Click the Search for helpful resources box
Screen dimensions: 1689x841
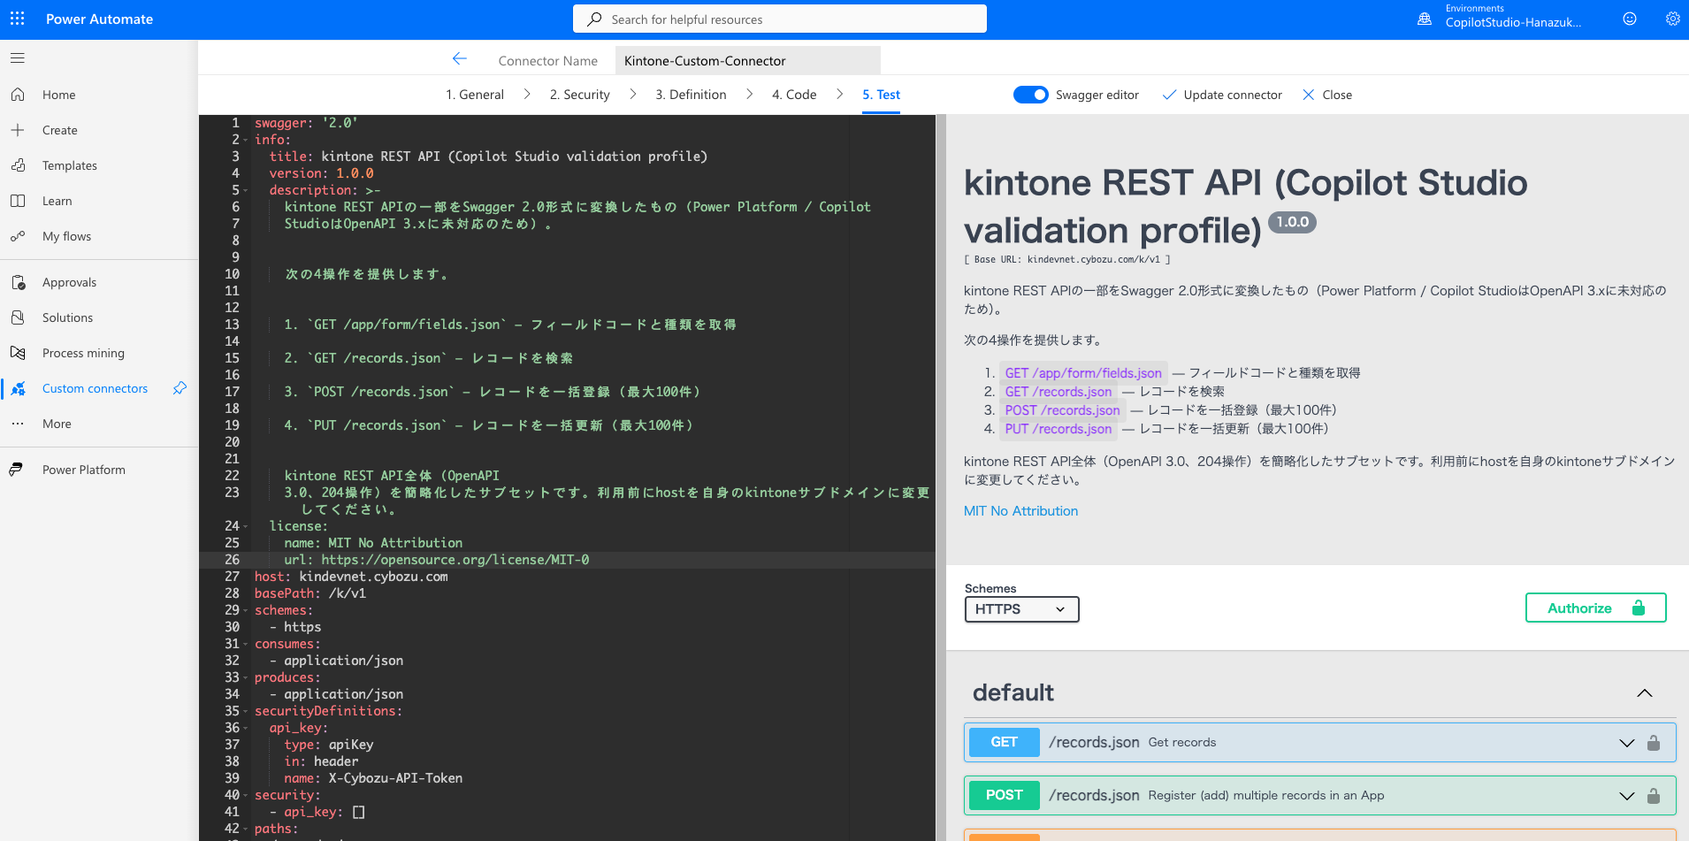pos(780,19)
